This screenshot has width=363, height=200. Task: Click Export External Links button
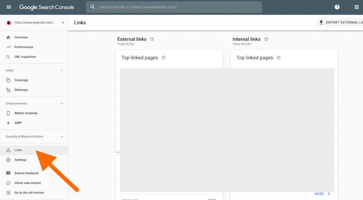point(340,22)
